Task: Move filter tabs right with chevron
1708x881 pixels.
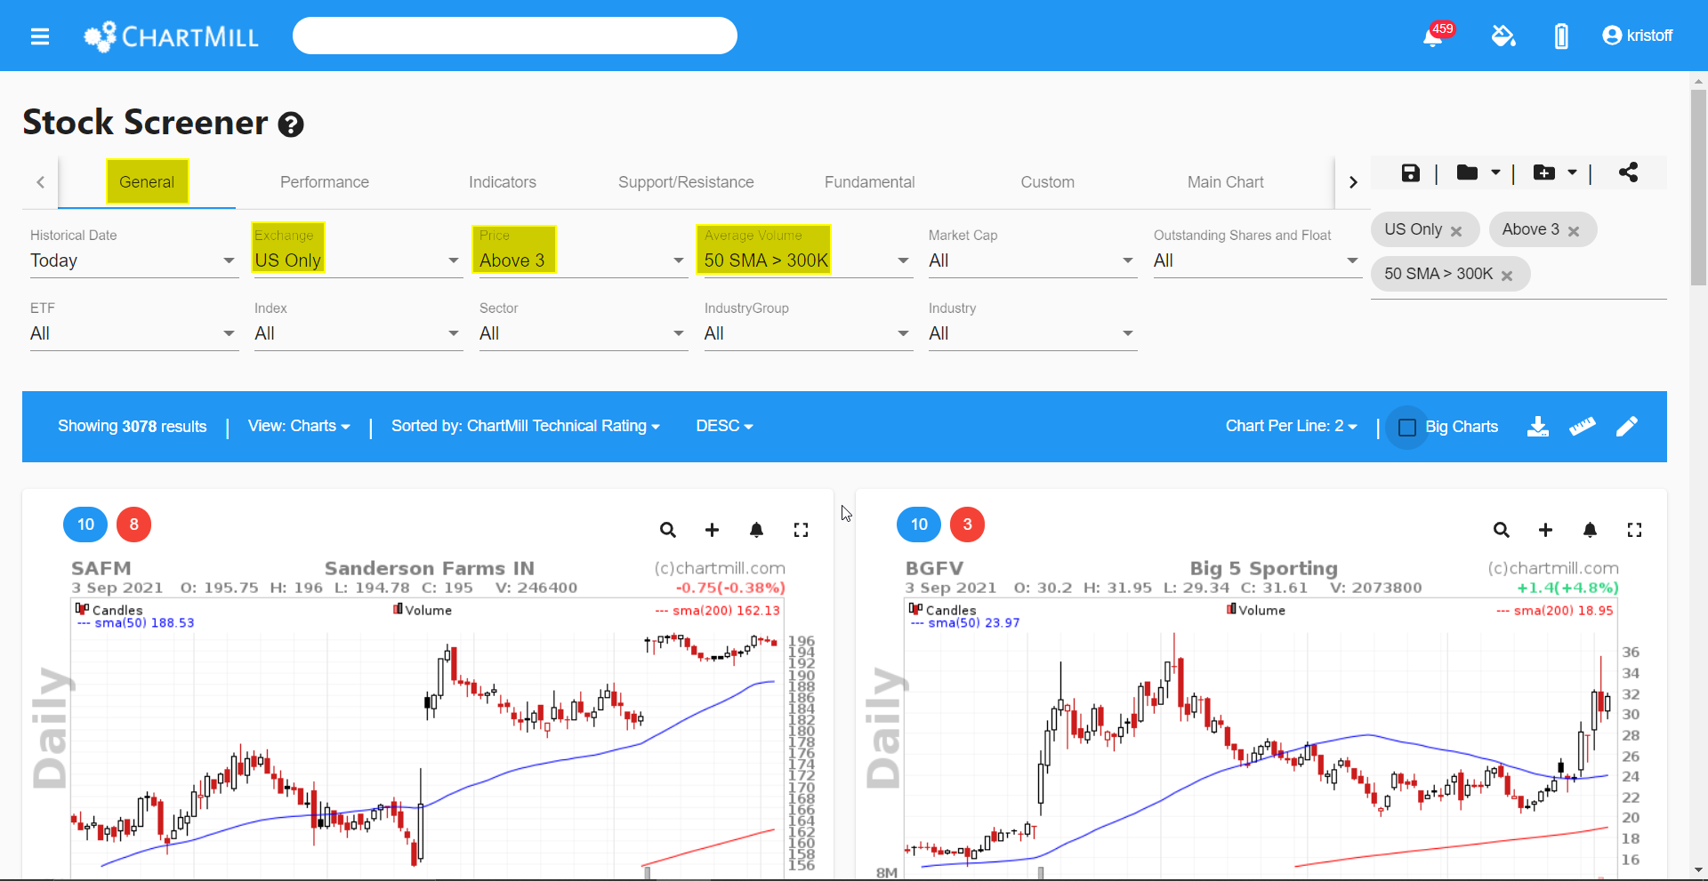Action: click(1353, 182)
